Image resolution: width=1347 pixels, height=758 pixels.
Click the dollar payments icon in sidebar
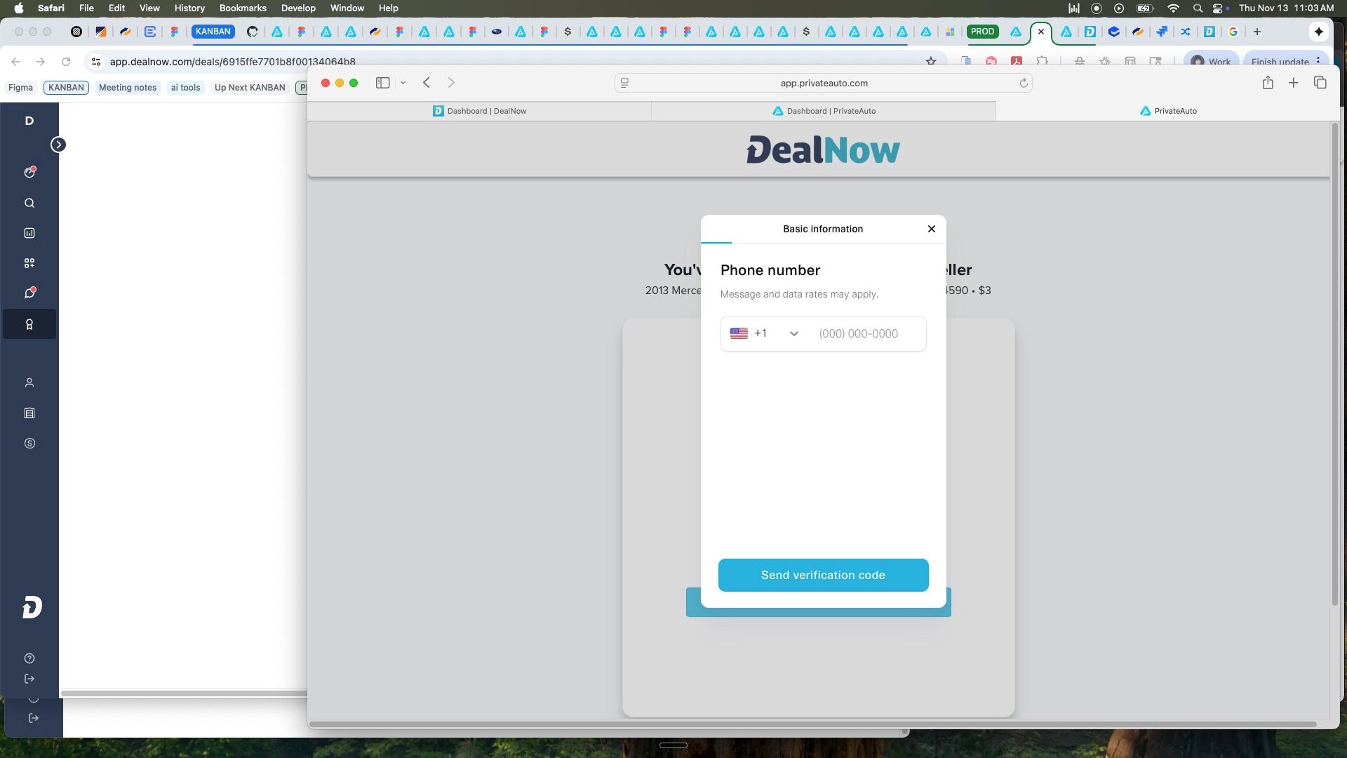point(29,444)
